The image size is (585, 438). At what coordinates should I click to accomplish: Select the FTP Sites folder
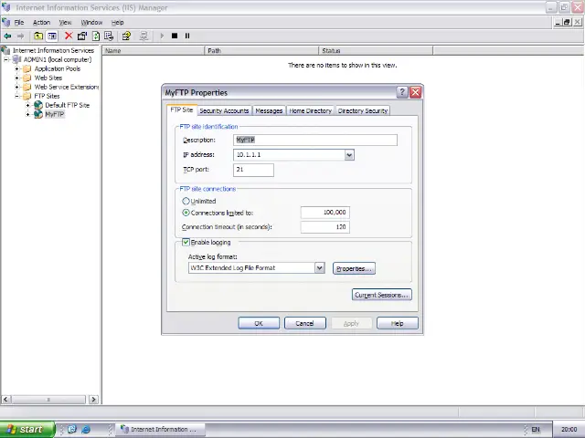[x=47, y=96]
